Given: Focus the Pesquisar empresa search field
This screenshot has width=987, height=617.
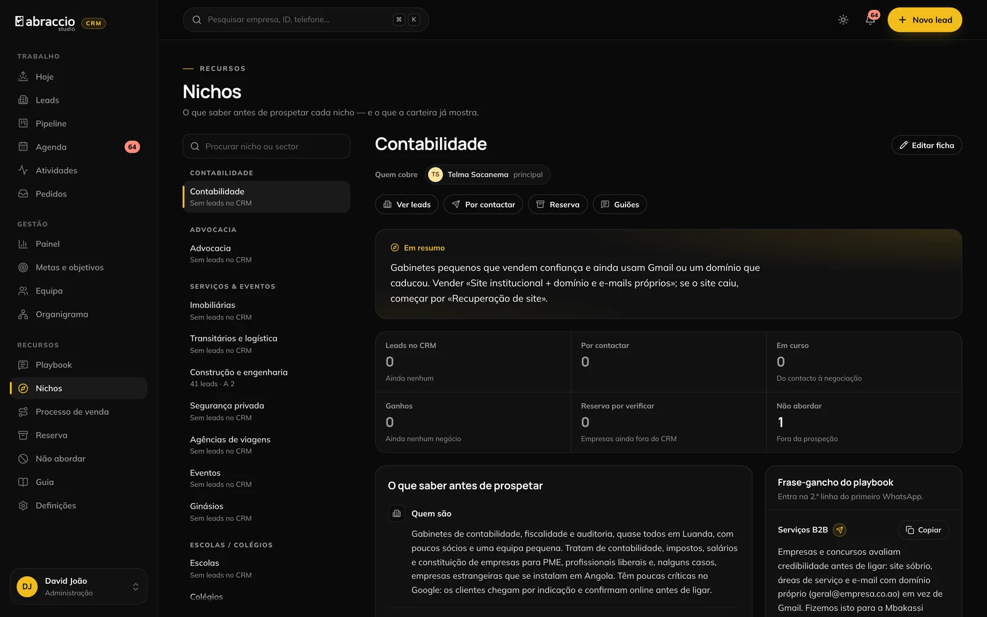Looking at the screenshot, I should pos(305,20).
